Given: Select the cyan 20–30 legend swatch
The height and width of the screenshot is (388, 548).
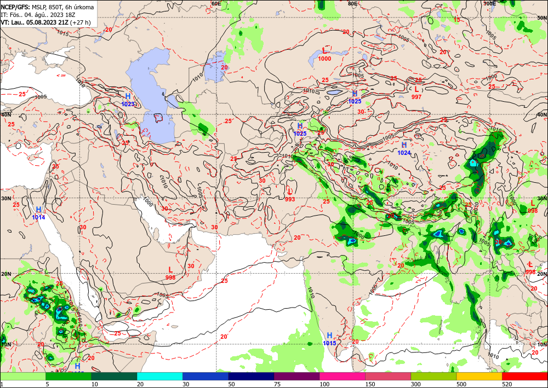Looking at the screenshot, I should pyautogui.click(x=159, y=376).
